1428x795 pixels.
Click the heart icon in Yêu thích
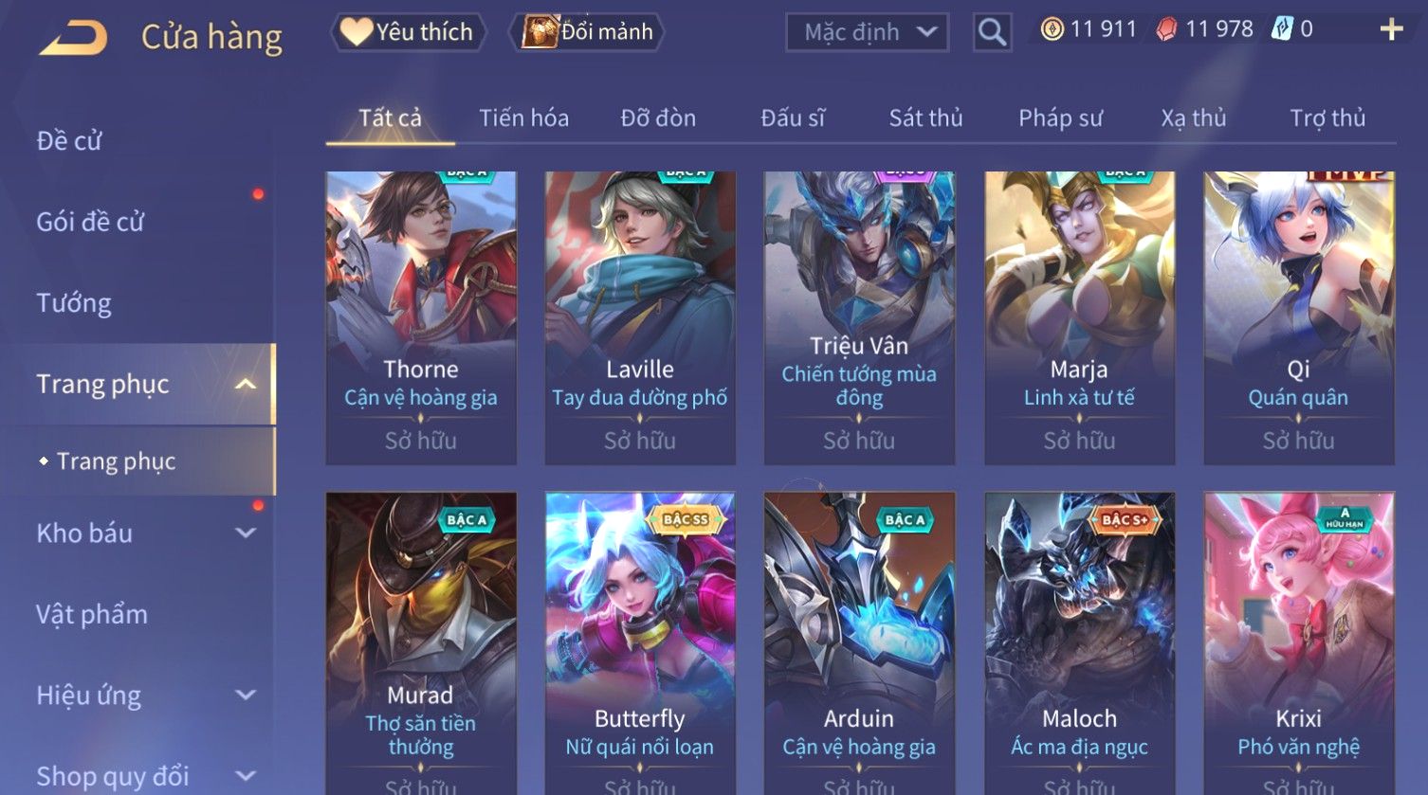point(357,31)
